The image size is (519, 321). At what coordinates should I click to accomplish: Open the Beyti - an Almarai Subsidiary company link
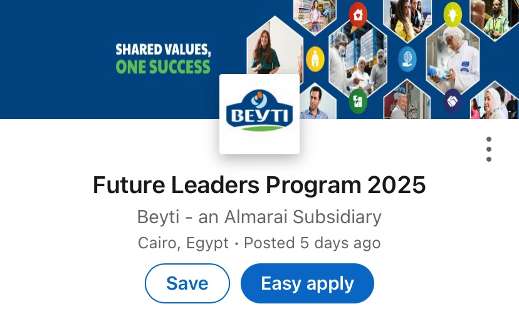[x=259, y=217]
